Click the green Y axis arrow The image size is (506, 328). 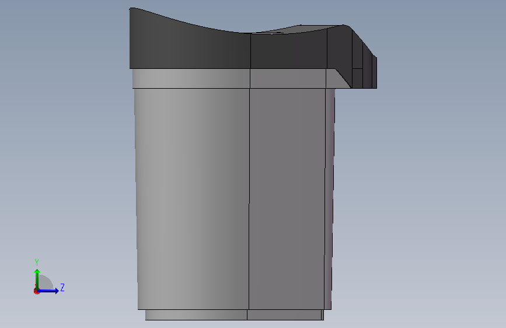[x=37, y=279]
